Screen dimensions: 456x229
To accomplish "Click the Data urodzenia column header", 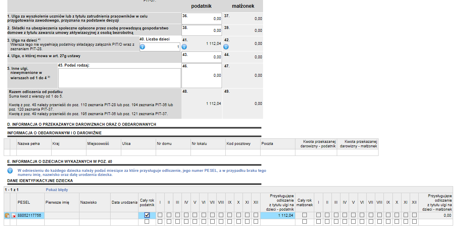I will tap(125, 202).
